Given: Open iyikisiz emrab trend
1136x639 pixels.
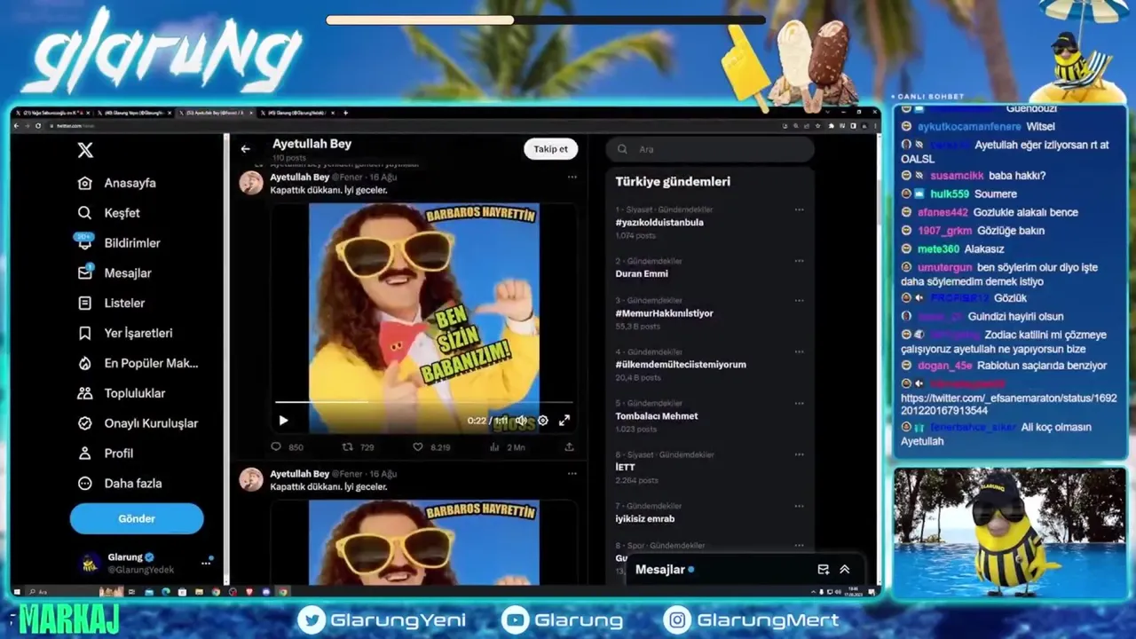Looking at the screenshot, I should click(x=645, y=519).
